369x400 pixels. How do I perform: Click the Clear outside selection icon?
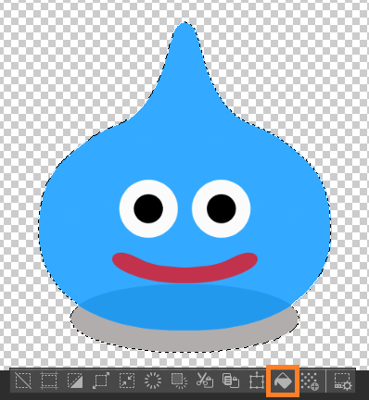(x=179, y=381)
